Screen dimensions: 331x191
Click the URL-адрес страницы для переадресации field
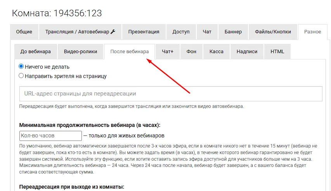point(171,94)
